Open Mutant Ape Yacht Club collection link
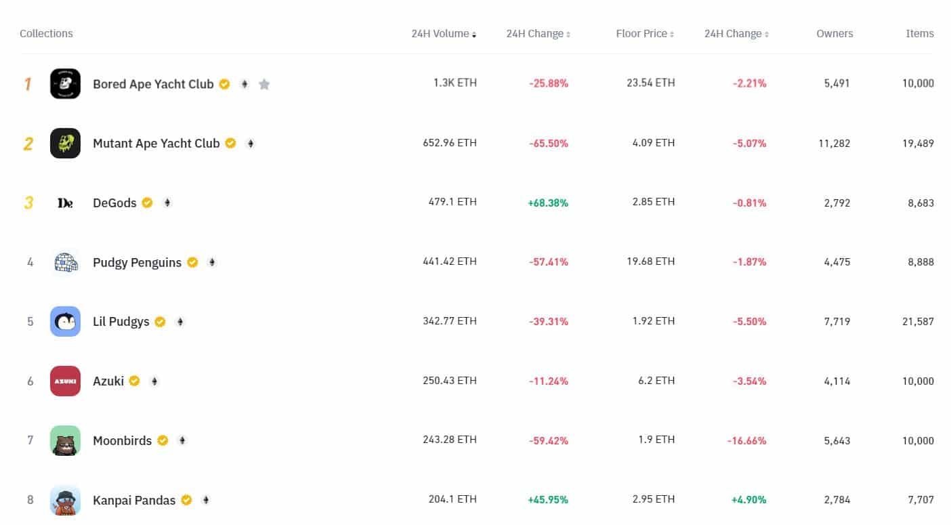Image resolution: width=951 pixels, height=525 pixels. click(156, 143)
